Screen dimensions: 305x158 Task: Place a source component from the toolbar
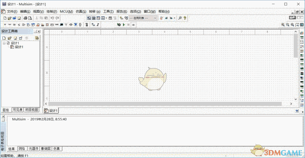coord(5,25)
